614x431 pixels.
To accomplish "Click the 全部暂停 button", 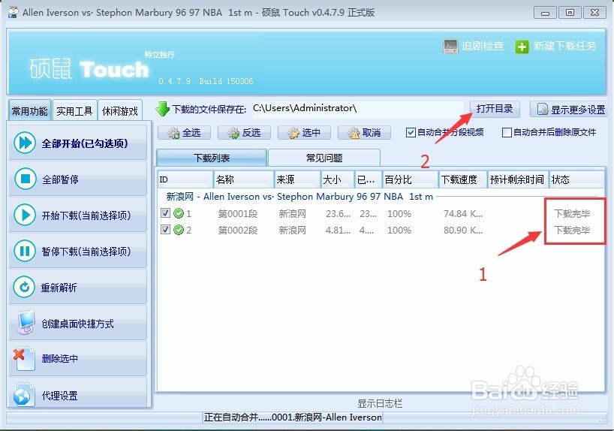I will coord(78,179).
